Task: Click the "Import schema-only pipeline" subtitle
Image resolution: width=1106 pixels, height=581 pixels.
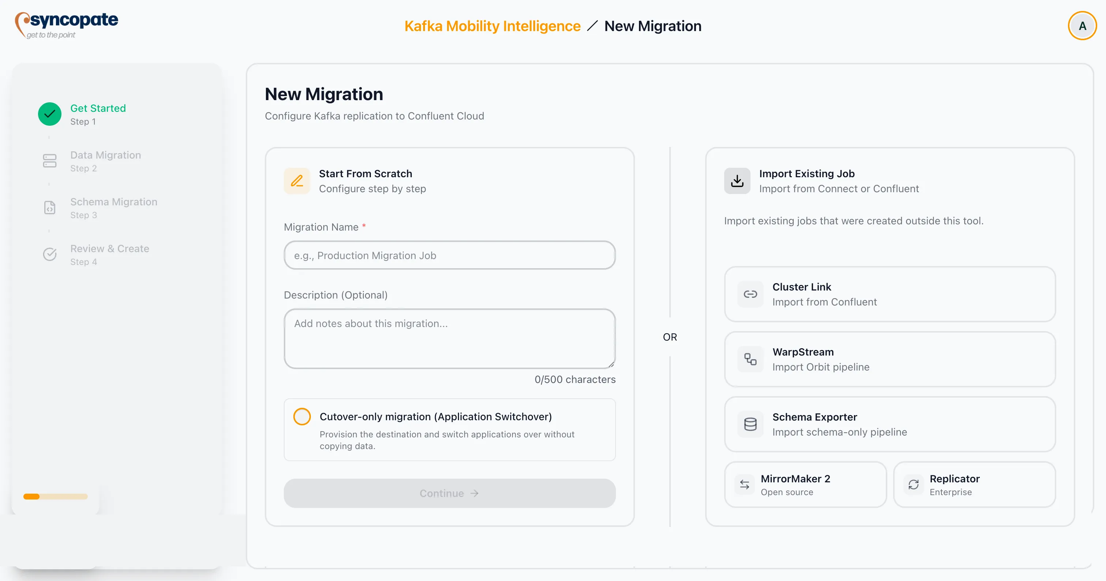Action: click(x=839, y=432)
